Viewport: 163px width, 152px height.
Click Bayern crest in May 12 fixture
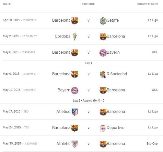coord(75,90)
